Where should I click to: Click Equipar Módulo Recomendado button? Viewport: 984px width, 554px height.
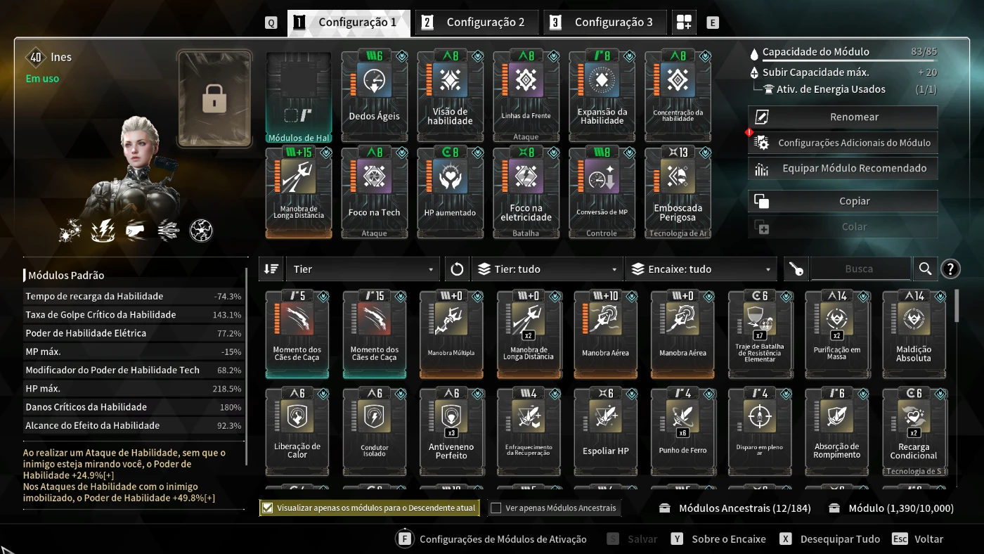[843, 169]
